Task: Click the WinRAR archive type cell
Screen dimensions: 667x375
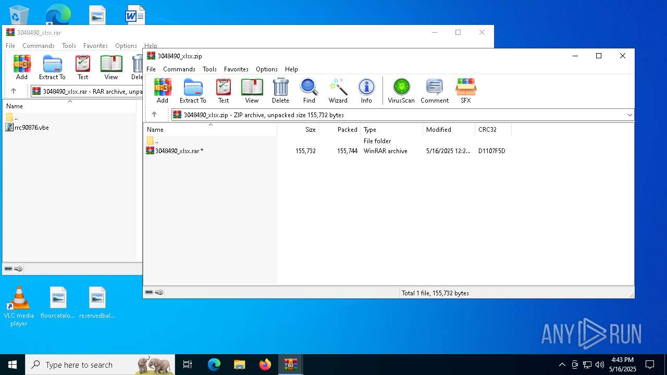Action: click(386, 151)
